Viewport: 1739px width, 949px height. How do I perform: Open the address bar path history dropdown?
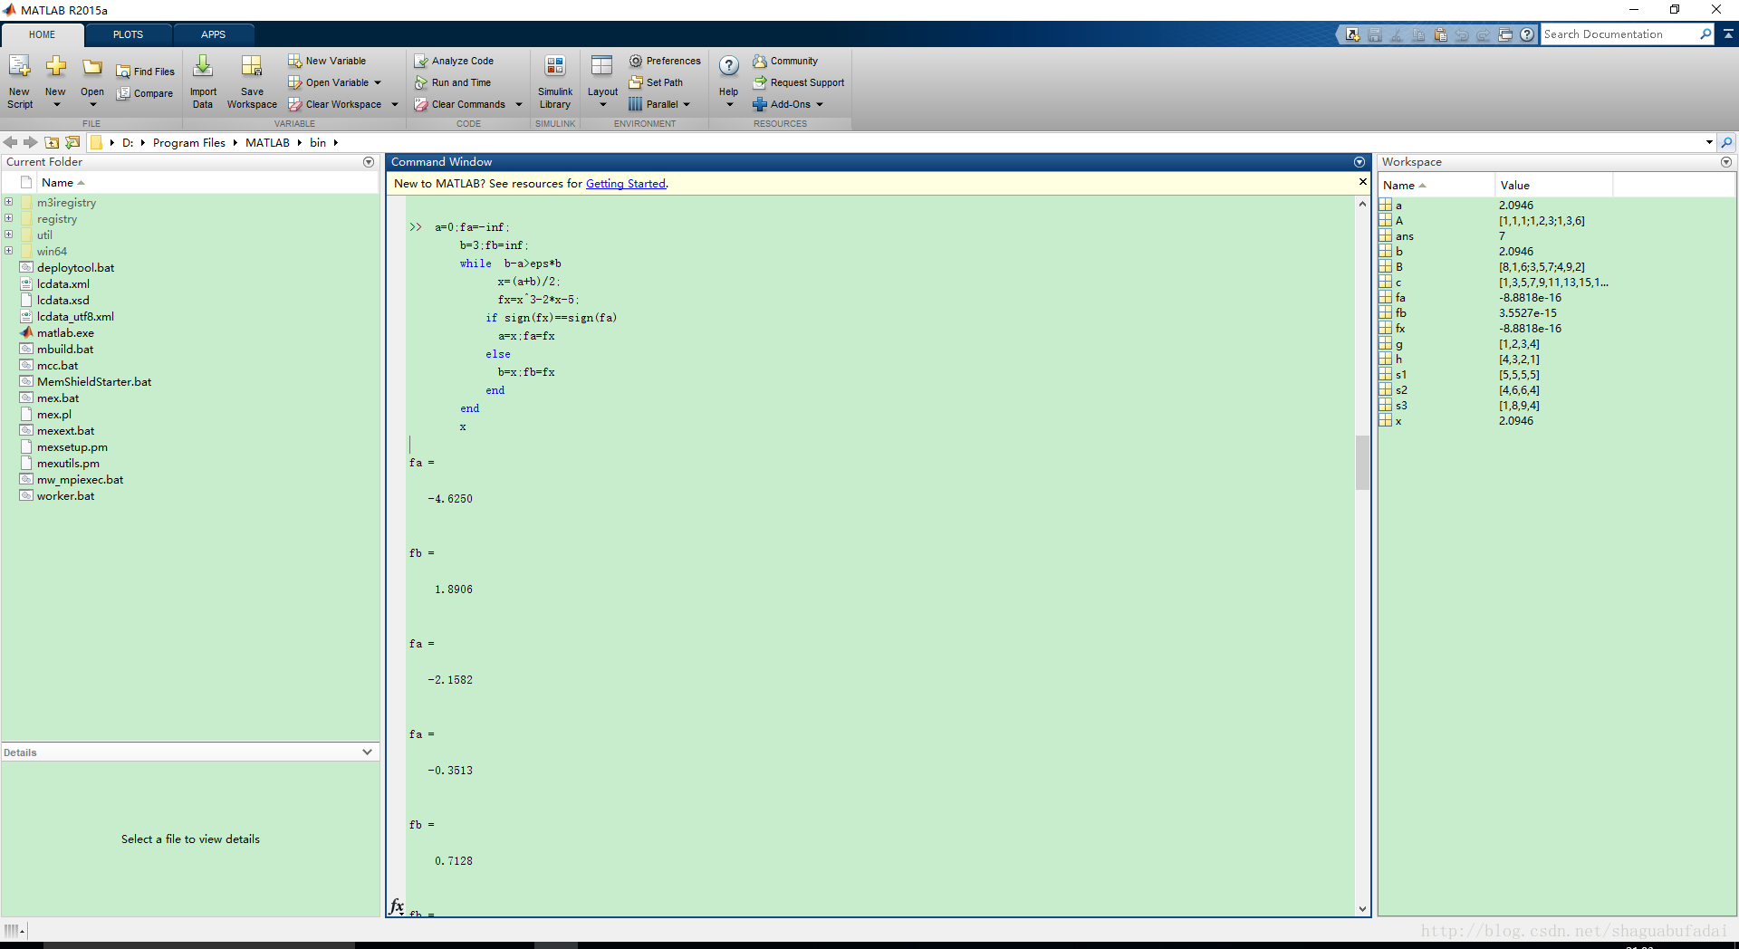pos(1709,142)
